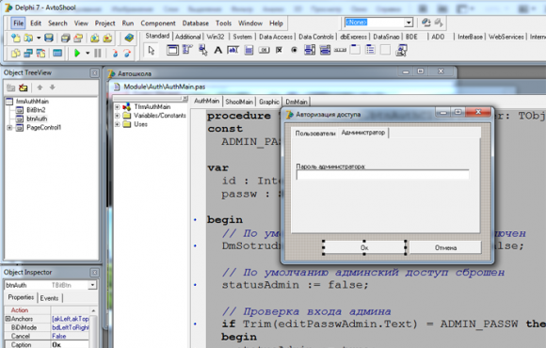Expand the TfrmAuthMain node in code explorer
Screen dimensions: 546x348
click(118, 107)
